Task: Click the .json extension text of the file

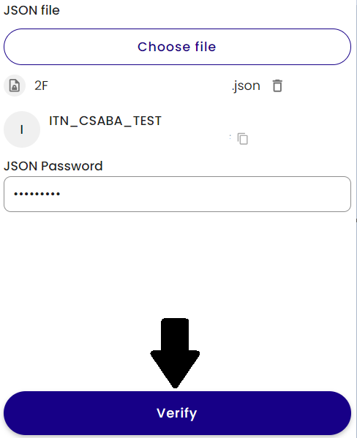Action: (x=246, y=86)
